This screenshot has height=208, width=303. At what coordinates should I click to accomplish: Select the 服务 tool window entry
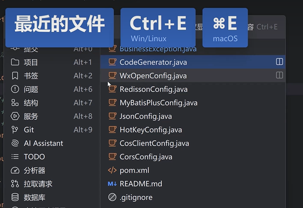[x=51, y=116]
